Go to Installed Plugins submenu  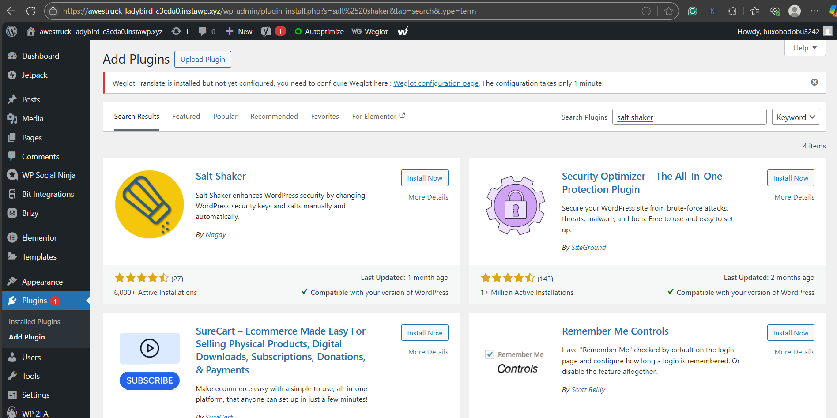click(x=34, y=322)
